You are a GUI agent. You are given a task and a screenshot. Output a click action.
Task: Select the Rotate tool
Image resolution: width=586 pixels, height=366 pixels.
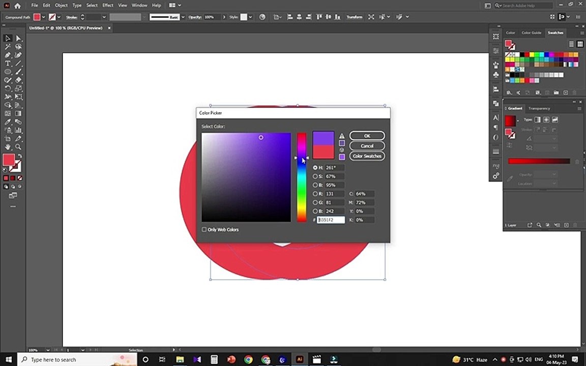8,88
